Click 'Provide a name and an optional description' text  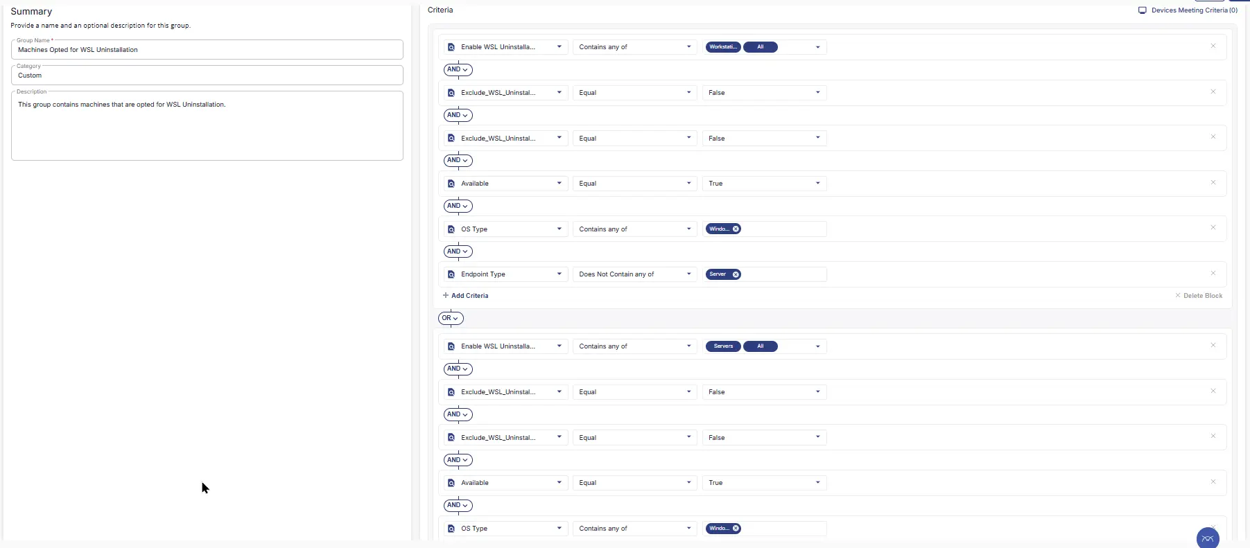point(101,26)
